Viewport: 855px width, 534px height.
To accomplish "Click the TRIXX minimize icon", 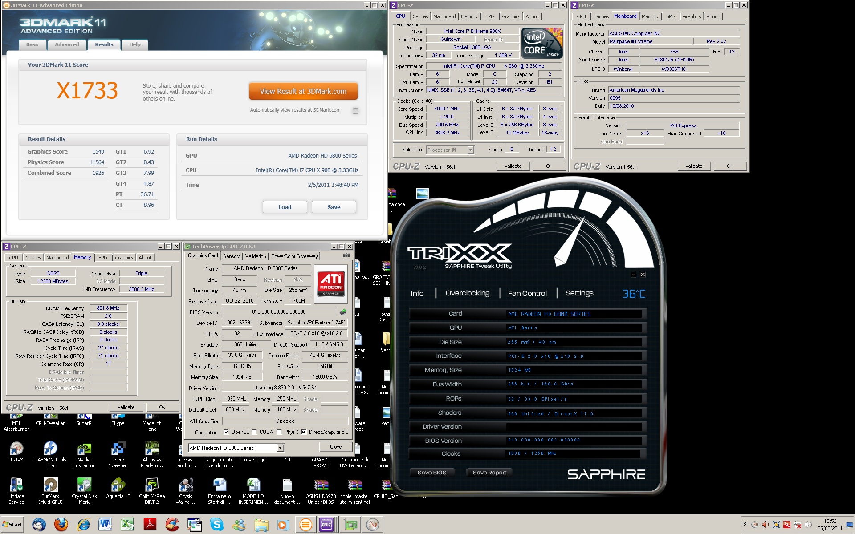I will pyautogui.click(x=633, y=275).
